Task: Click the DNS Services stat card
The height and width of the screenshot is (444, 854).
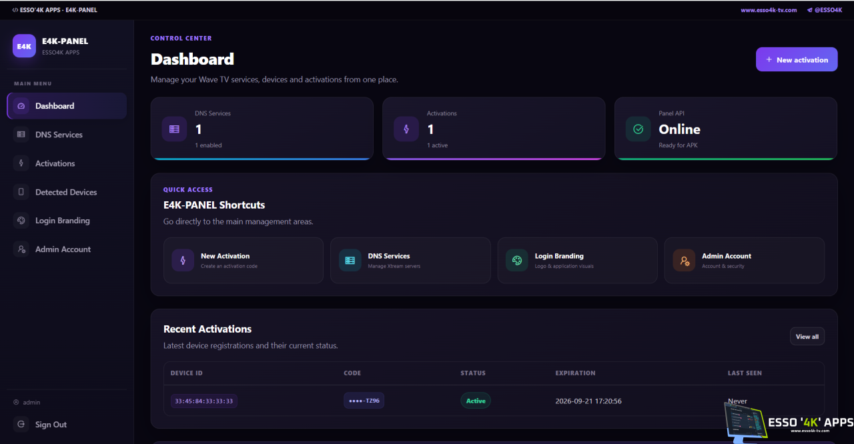Action: (x=262, y=129)
